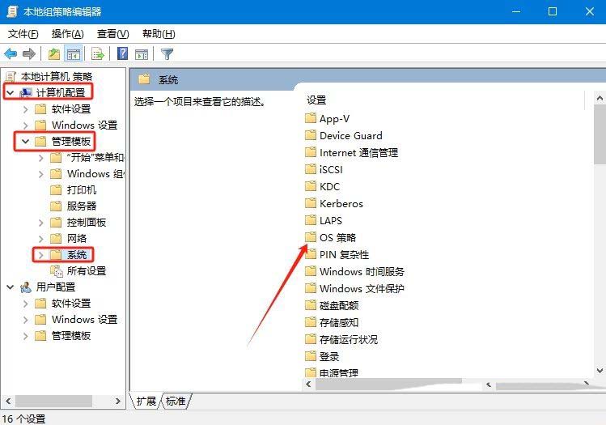606x425 pixels.
Task: Select 服务器 in the tree
Action: point(82,206)
